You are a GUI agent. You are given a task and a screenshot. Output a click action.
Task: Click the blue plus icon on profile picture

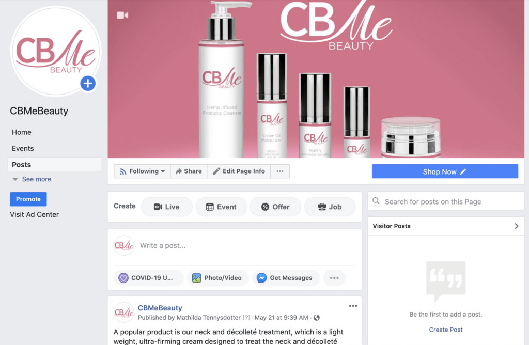[88, 83]
